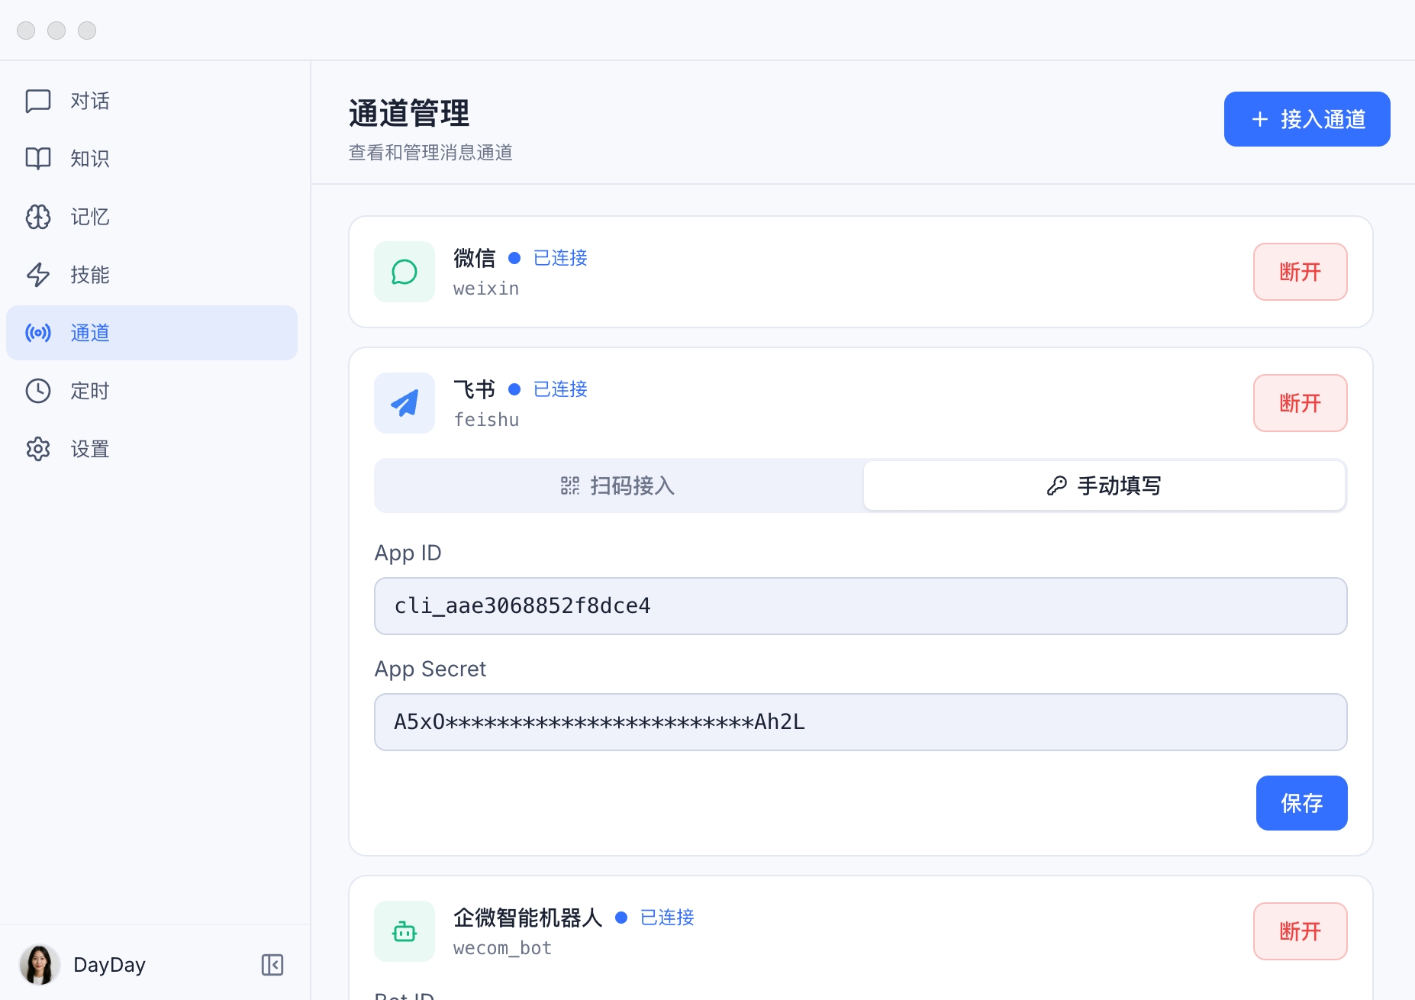Click the weixin identifier text
Viewport: 1415px width, 1000px height.
pos(486,289)
